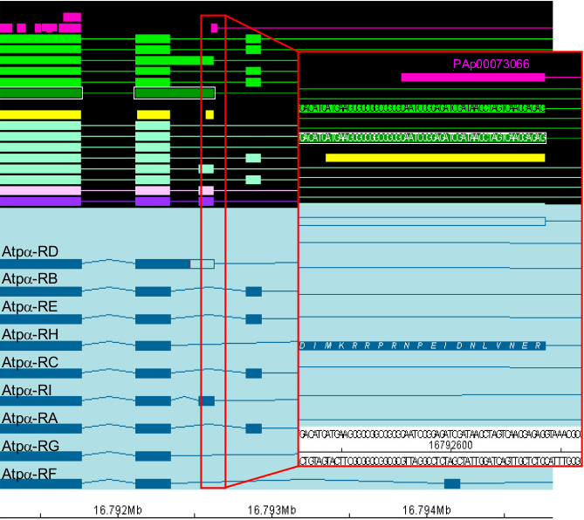This screenshot has width=584, height=520.
Task: Select the third exon of Atpα-RE
Action: tap(254, 319)
